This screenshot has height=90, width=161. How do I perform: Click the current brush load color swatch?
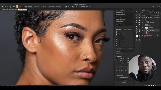click(17, 7)
